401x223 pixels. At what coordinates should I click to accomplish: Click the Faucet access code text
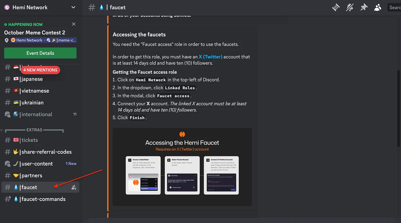coord(173,96)
